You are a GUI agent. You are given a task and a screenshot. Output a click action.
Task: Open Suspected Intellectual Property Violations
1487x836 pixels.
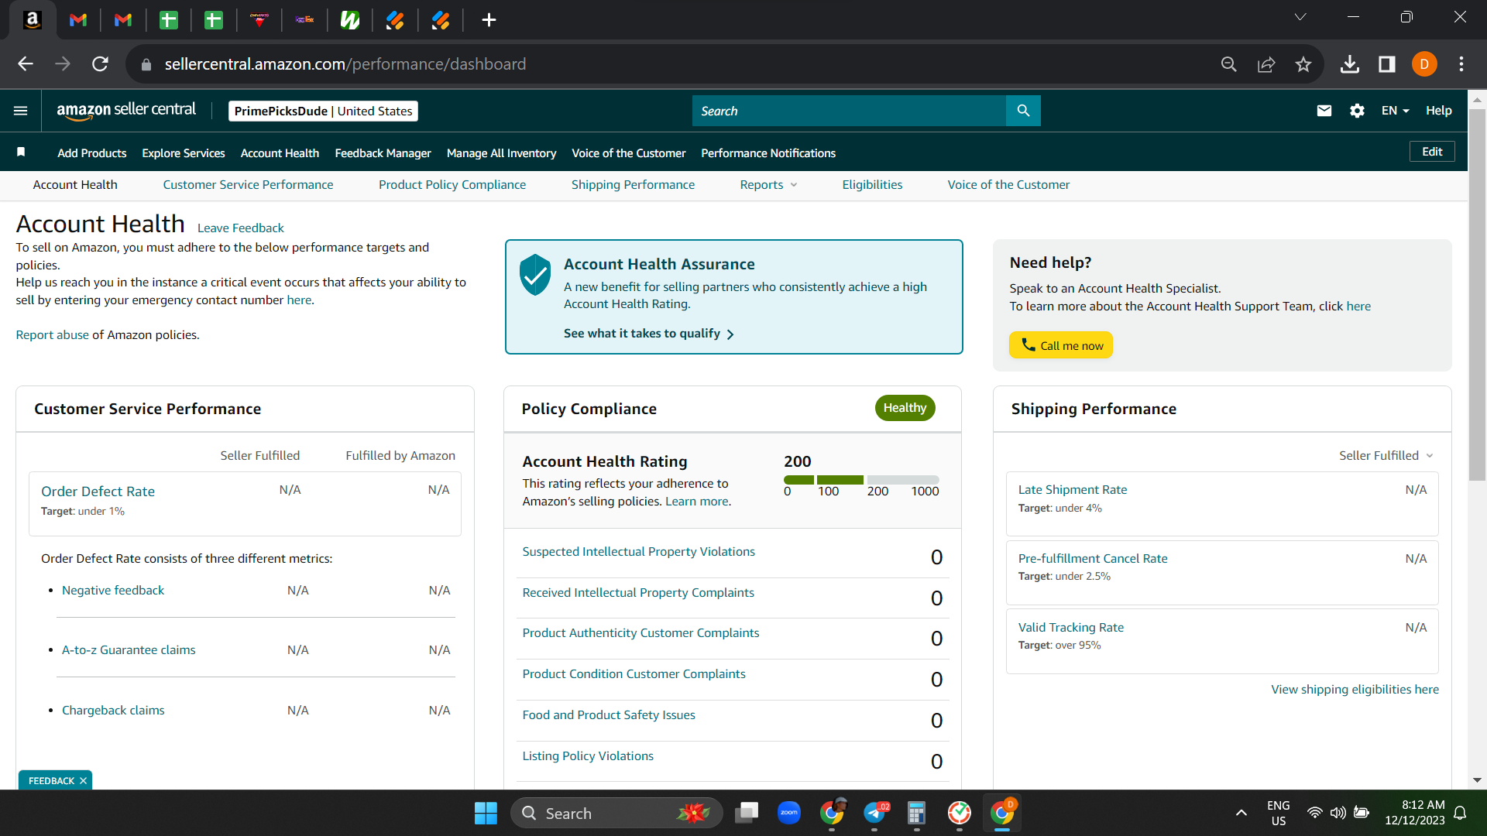pos(639,552)
